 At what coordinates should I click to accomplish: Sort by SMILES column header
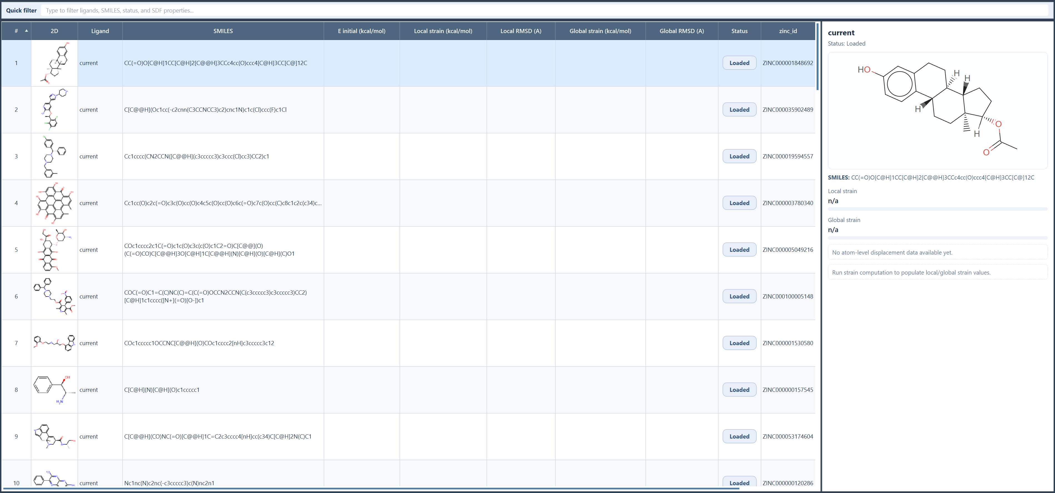[223, 31]
